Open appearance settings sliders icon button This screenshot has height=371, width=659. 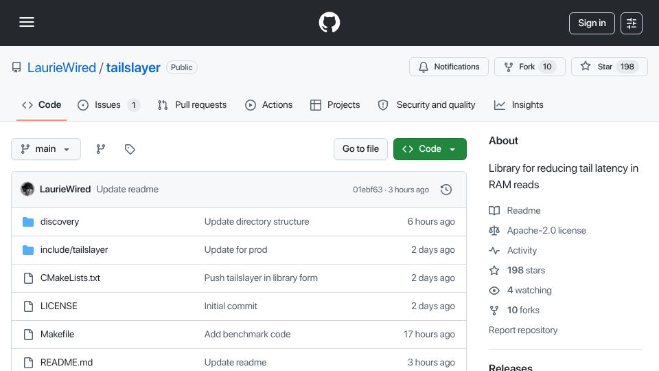[632, 23]
